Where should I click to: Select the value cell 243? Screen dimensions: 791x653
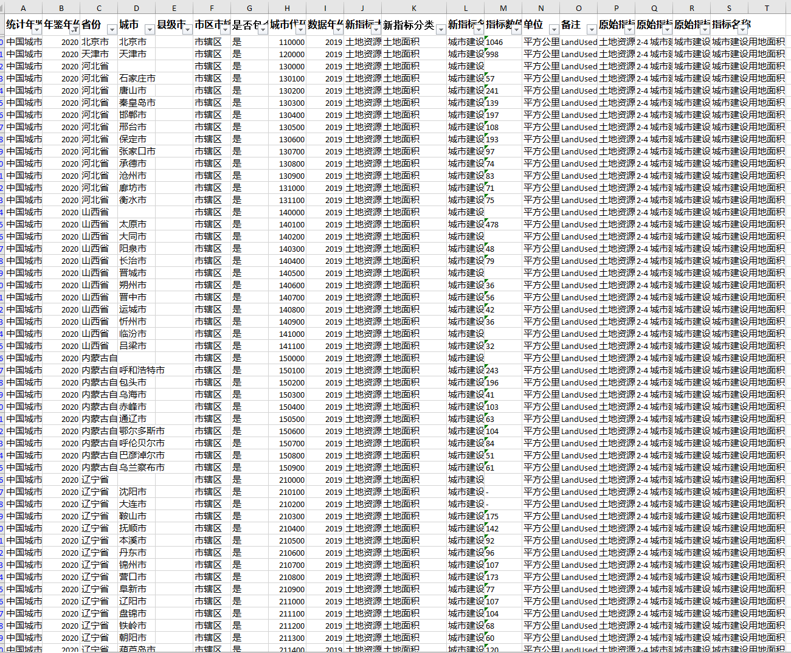[503, 370]
